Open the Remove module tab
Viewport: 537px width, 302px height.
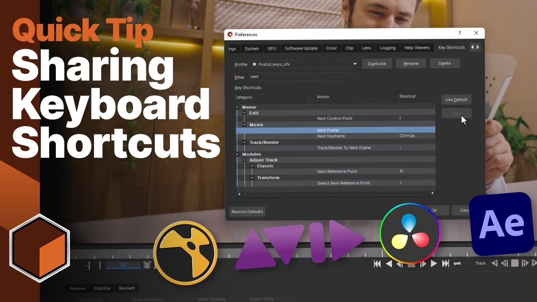click(x=77, y=288)
